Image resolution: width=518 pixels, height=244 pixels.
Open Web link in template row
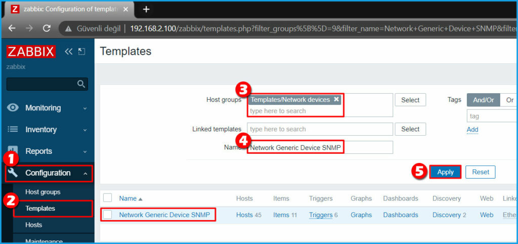point(487,215)
